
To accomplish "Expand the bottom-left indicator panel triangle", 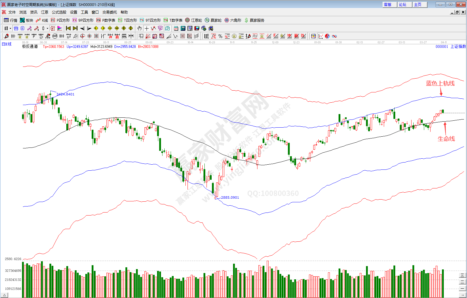I will (x=5, y=295).
